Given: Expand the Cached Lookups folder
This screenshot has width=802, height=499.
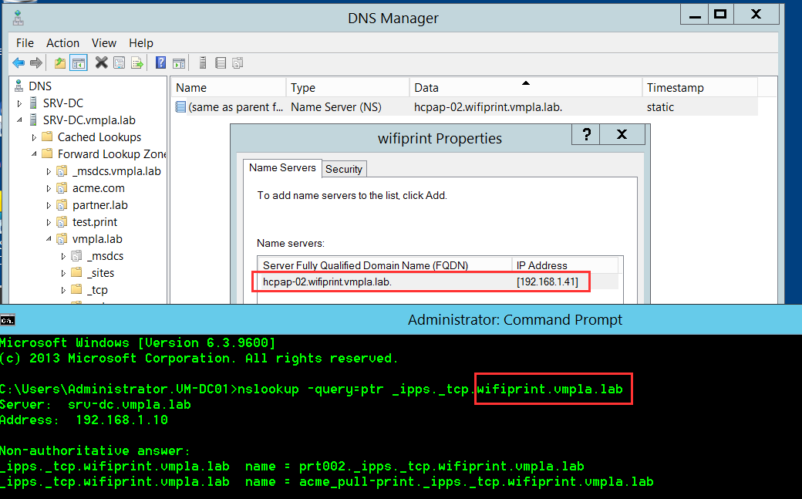Looking at the screenshot, I should pyautogui.click(x=35, y=137).
